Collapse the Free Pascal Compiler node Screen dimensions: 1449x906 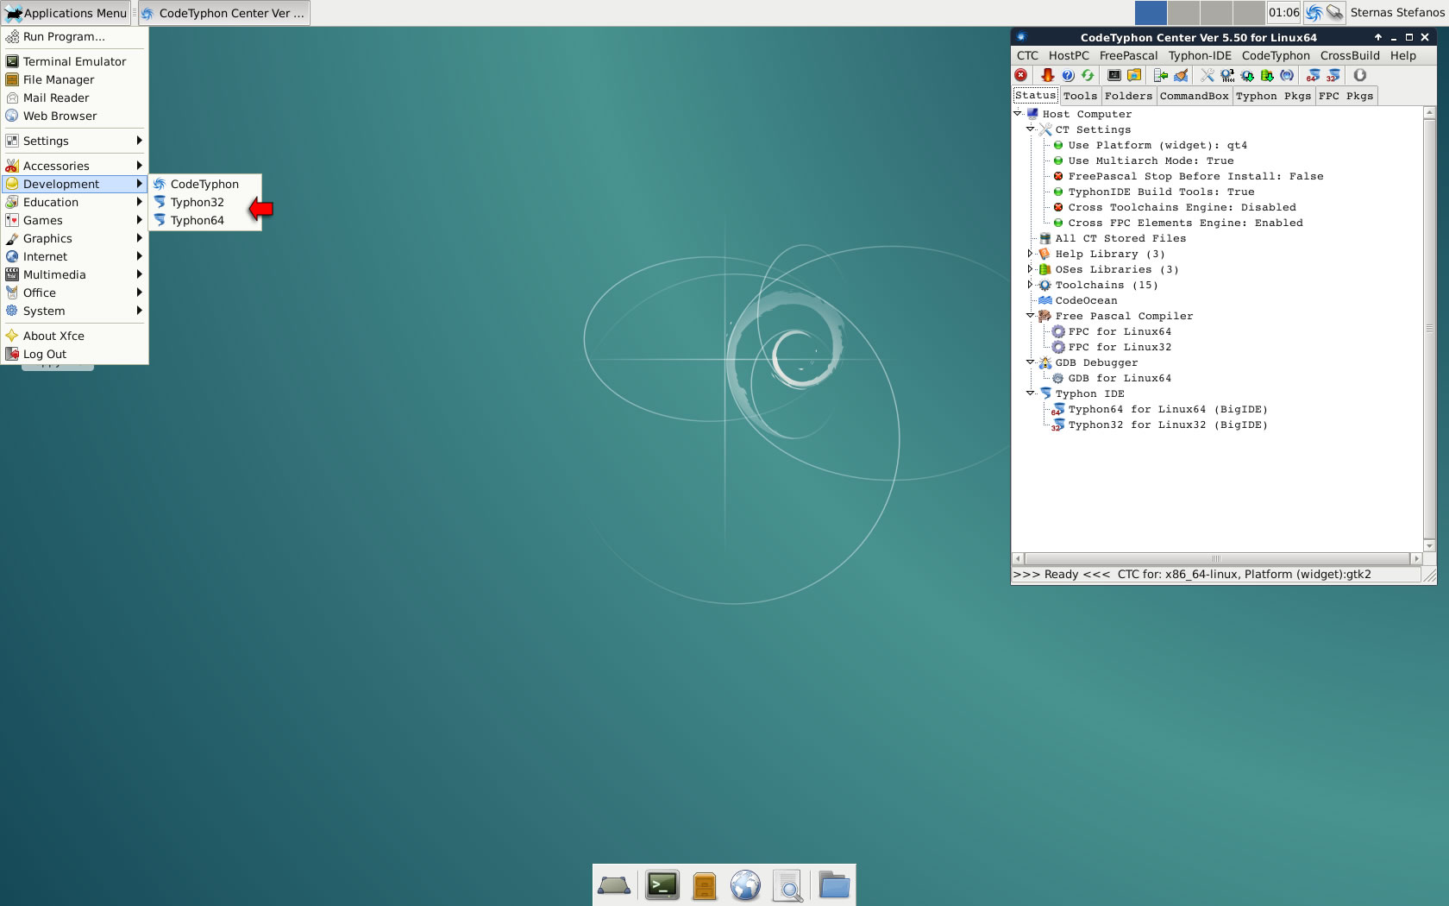pos(1030,316)
